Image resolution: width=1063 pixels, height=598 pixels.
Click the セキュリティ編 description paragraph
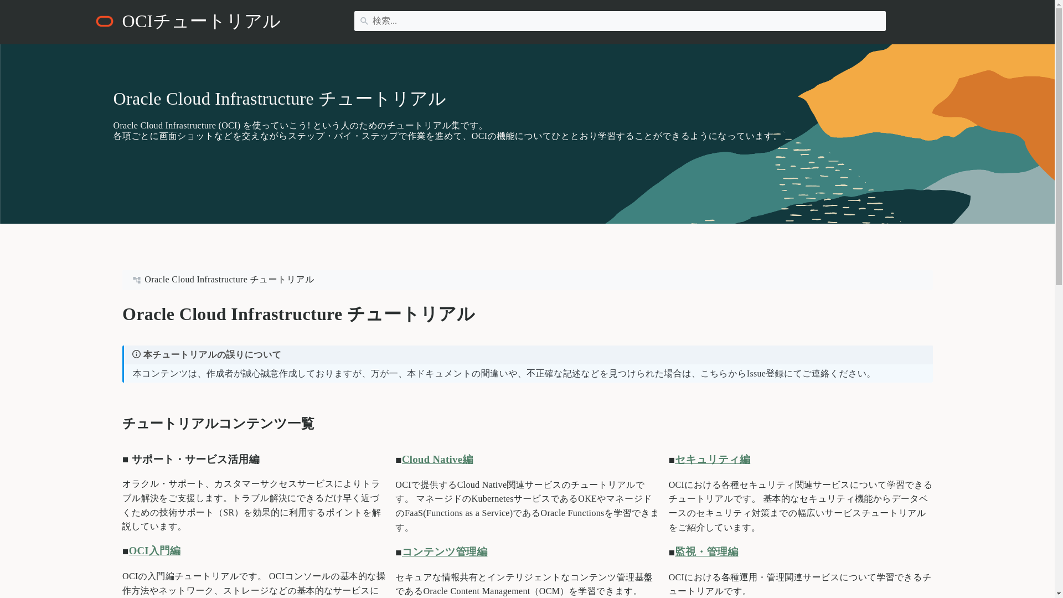click(801, 506)
